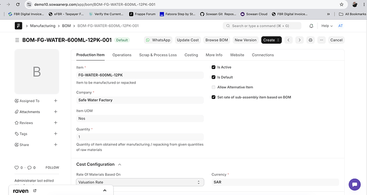Click the Item UOM field Nos
Screen dimensions: 367x195
click(x=140, y=118)
